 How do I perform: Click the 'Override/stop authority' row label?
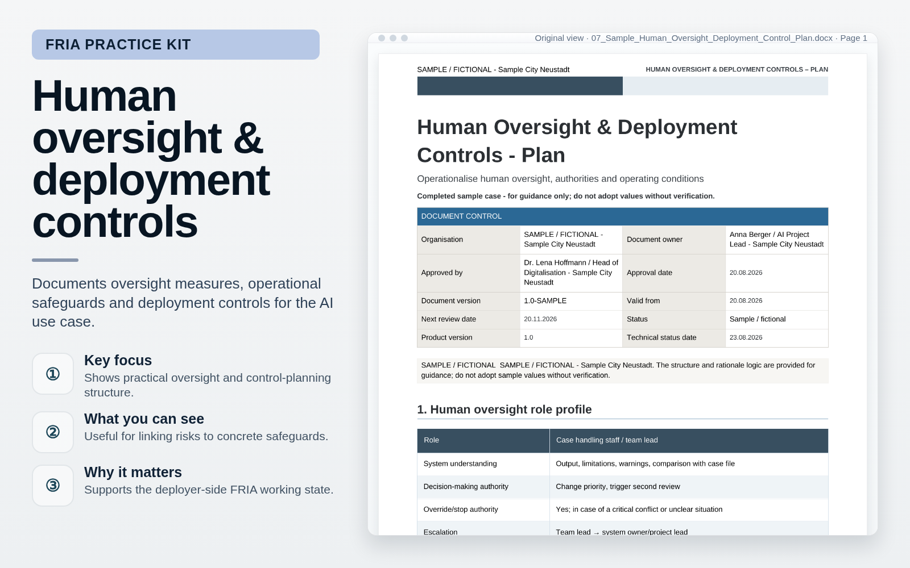[x=483, y=509]
